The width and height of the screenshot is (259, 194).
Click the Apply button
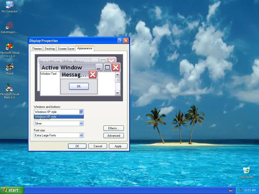point(118,146)
